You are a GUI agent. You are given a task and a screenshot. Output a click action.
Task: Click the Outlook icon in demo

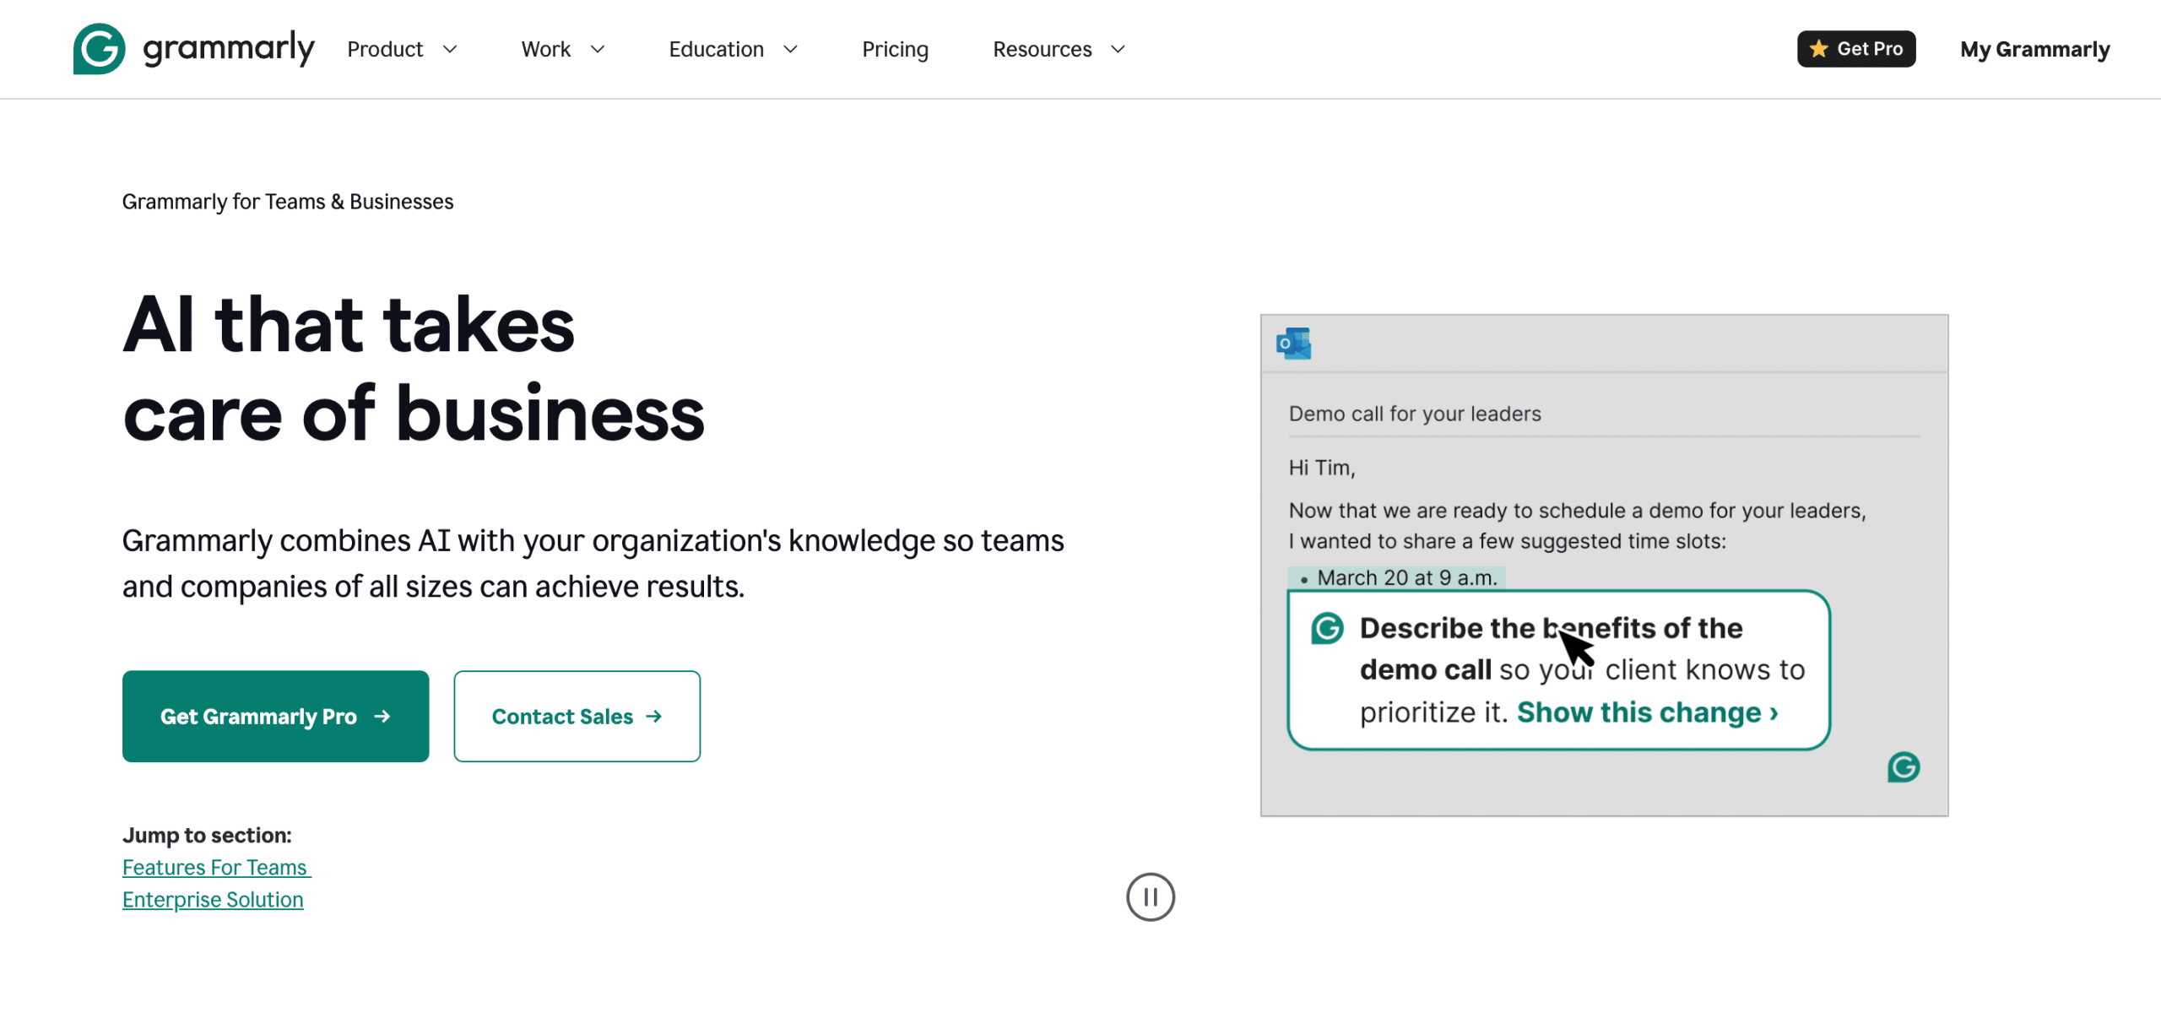1293,344
